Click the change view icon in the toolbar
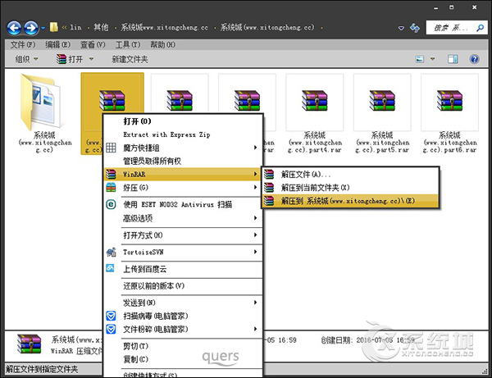 (420, 59)
